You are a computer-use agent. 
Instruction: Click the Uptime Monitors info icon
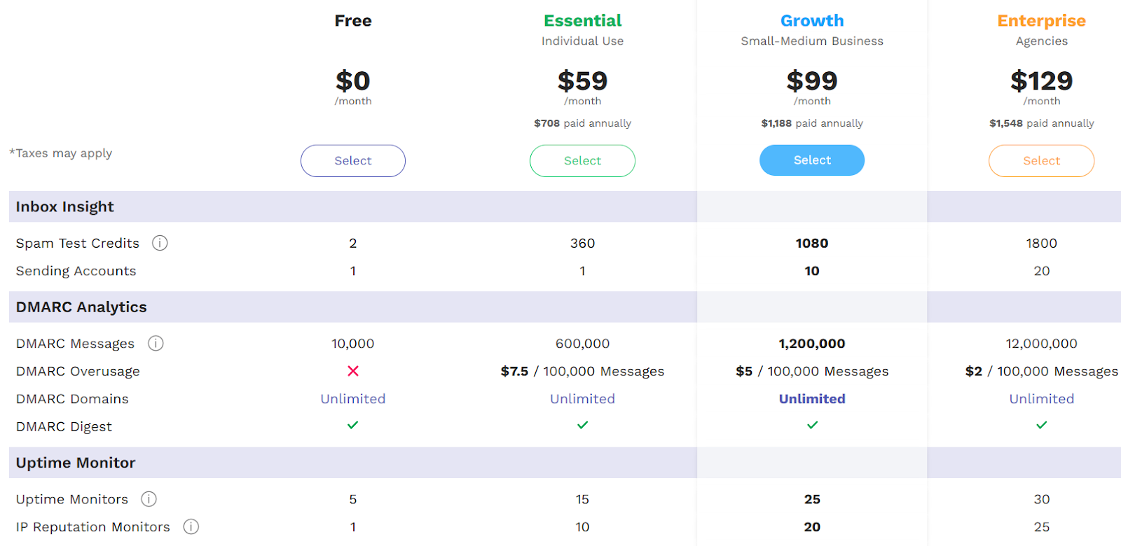point(148,499)
